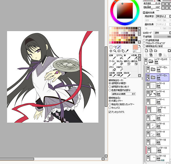
Task: Select 検出元に指定したレイヤー option
Action: coord(110,104)
